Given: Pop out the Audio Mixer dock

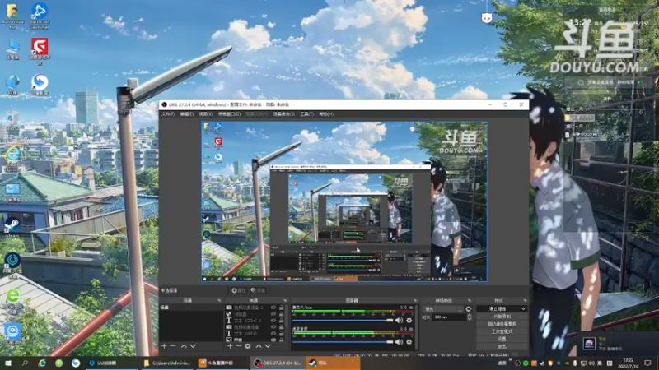Looking at the screenshot, I should click(x=415, y=301).
